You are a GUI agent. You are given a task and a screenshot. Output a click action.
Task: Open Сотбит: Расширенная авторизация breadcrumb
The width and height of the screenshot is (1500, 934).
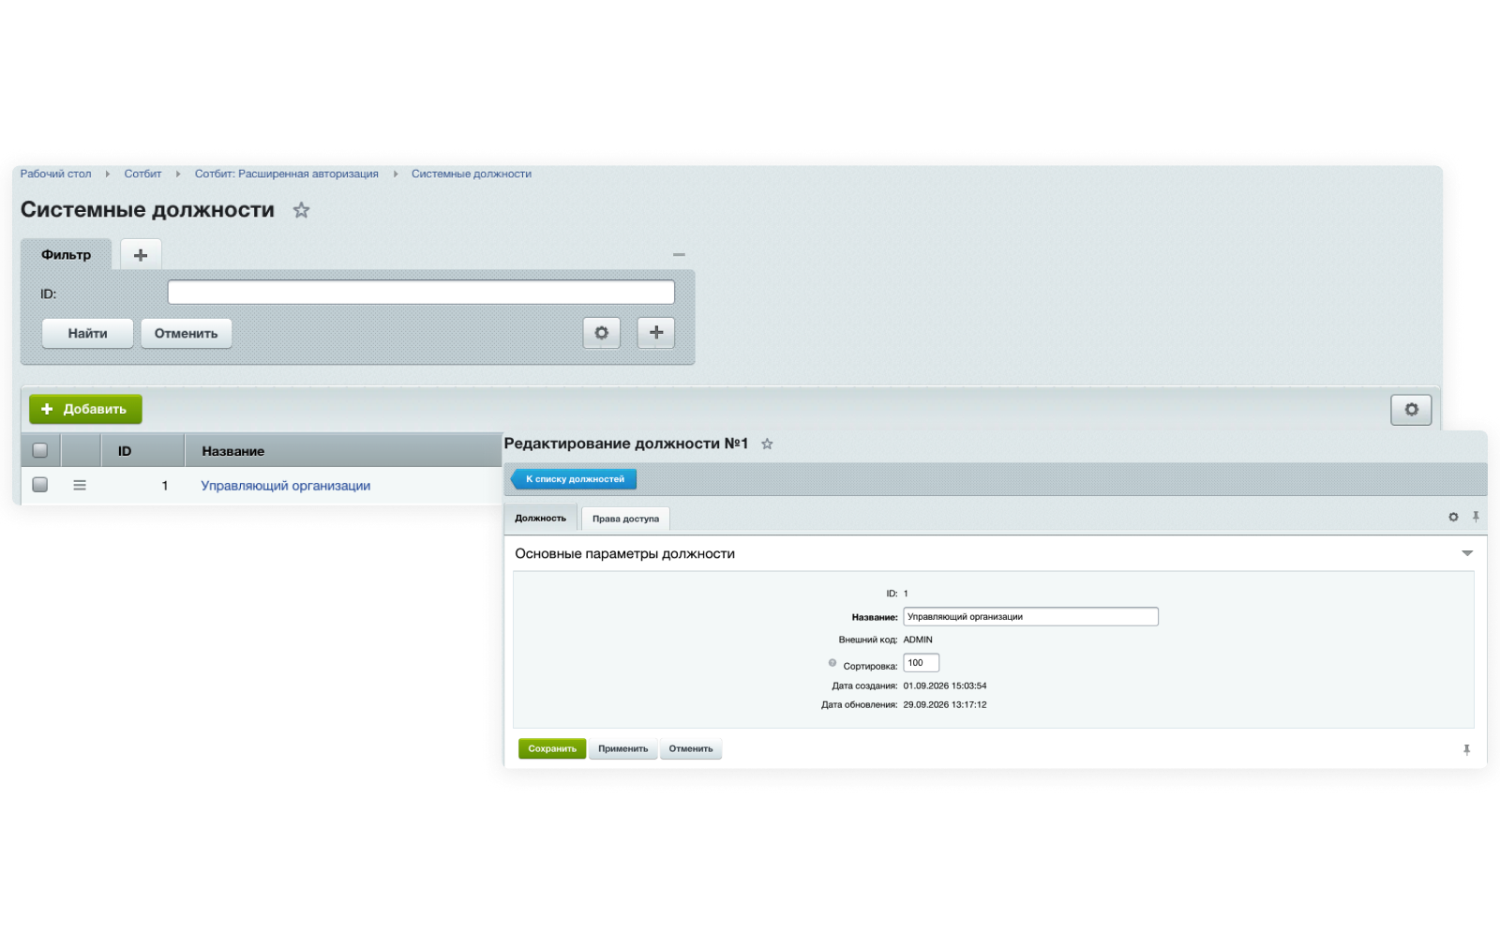tap(287, 174)
